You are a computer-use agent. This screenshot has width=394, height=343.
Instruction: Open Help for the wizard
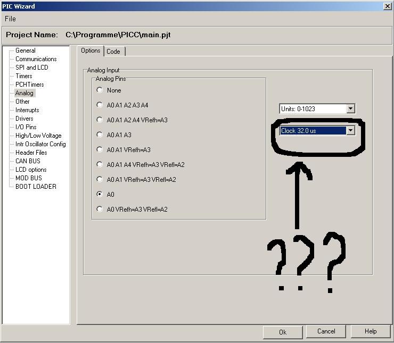(x=371, y=331)
